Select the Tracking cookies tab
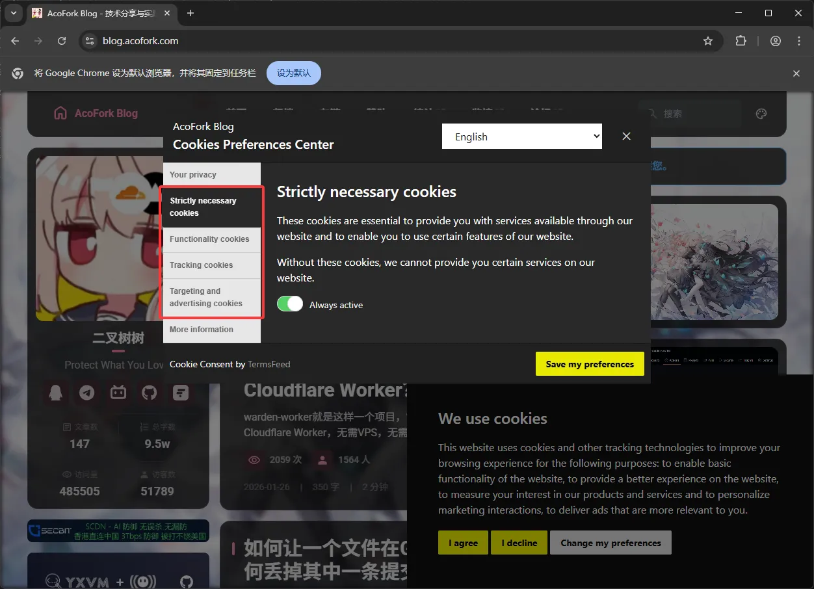The width and height of the screenshot is (814, 589). click(x=202, y=265)
